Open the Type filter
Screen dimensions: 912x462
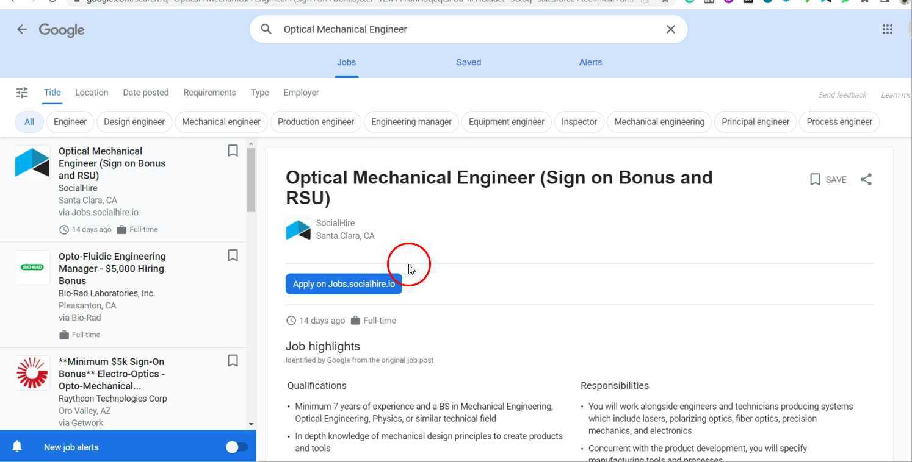pos(259,93)
